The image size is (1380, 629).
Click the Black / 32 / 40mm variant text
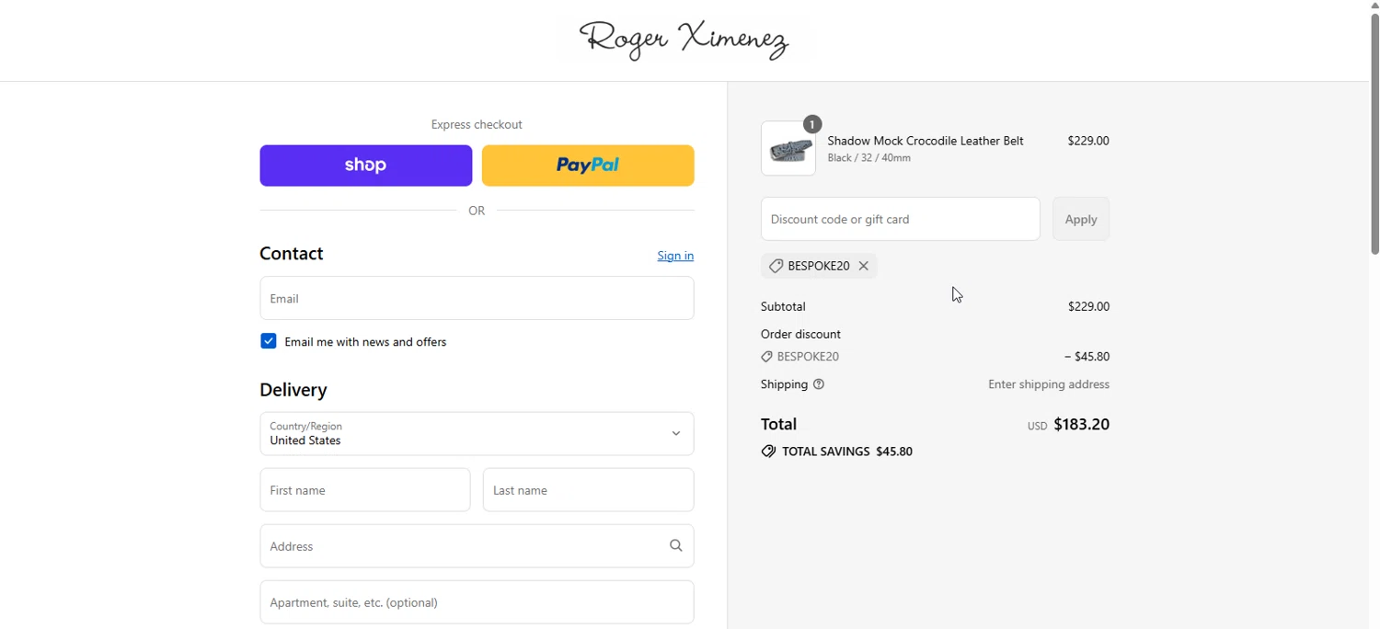point(869,158)
